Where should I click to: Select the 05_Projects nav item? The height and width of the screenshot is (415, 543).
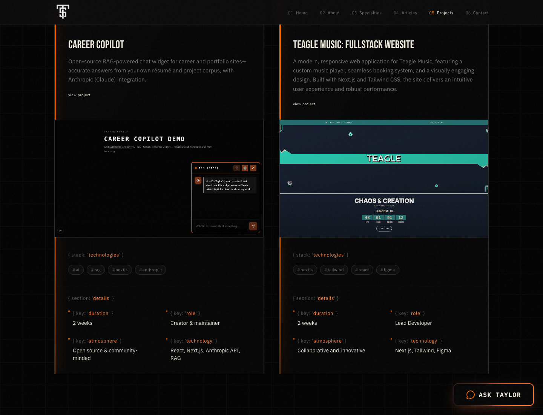click(441, 13)
